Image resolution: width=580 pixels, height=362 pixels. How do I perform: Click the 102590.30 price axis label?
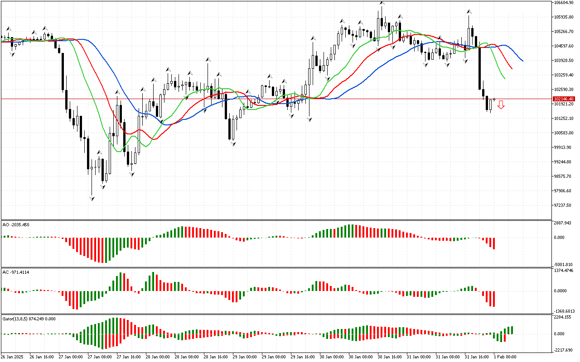[564, 90]
